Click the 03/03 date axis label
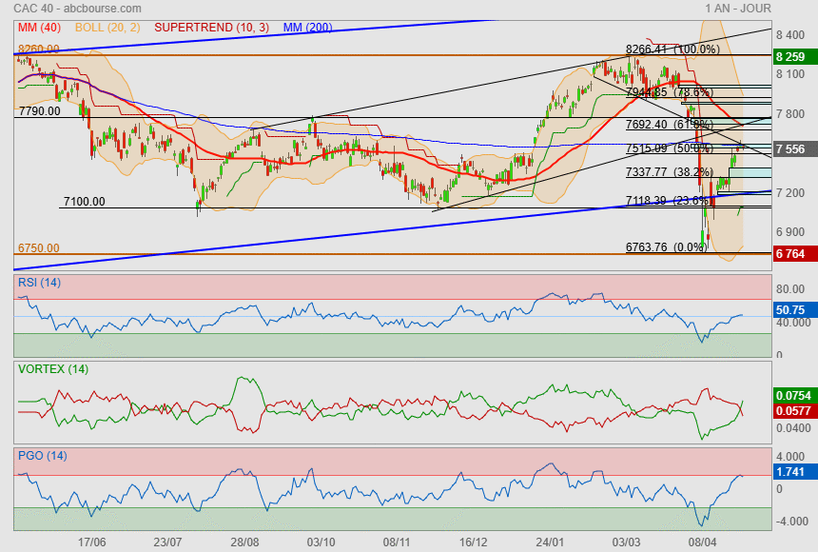This screenshot has height=552, width=818. [x=626, y=542]
